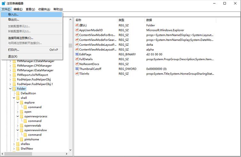This screenshot has width=241, height=157.
Task: Expand the opennewtab key
Action: (18, 126)
